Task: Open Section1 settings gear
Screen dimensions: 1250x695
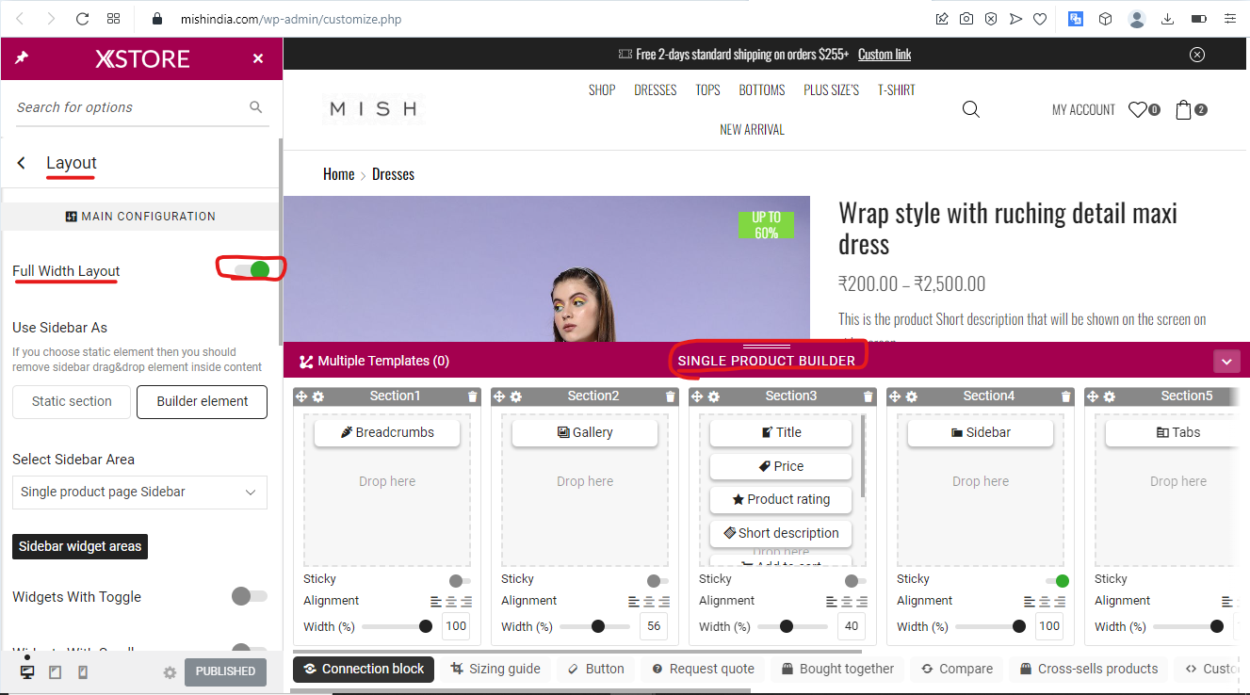Action: click(x=318, y=396)
